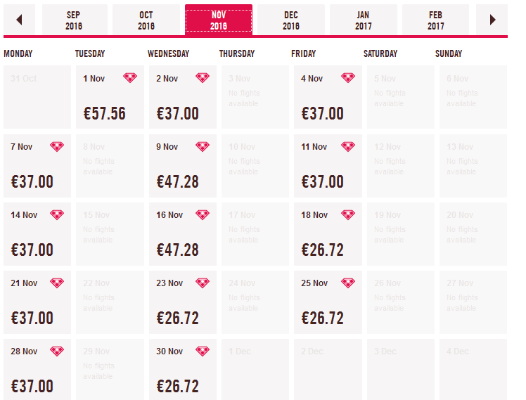Select the €26.72 fare on 25 Nov
Image resolution: width=526 pixels, height=400 pixels.
pyautogui.click(x=323, y=318)
